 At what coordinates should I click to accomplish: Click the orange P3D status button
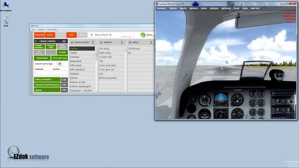coord(71,35)
